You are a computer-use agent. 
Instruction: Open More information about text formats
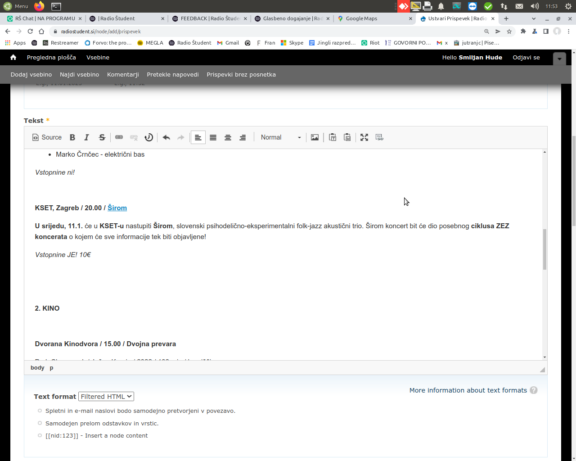[x=468, y=390]
